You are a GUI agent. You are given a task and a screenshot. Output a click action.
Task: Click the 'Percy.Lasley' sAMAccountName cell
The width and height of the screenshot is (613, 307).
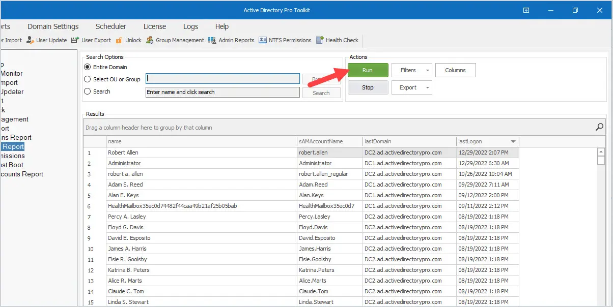(329, 217)
